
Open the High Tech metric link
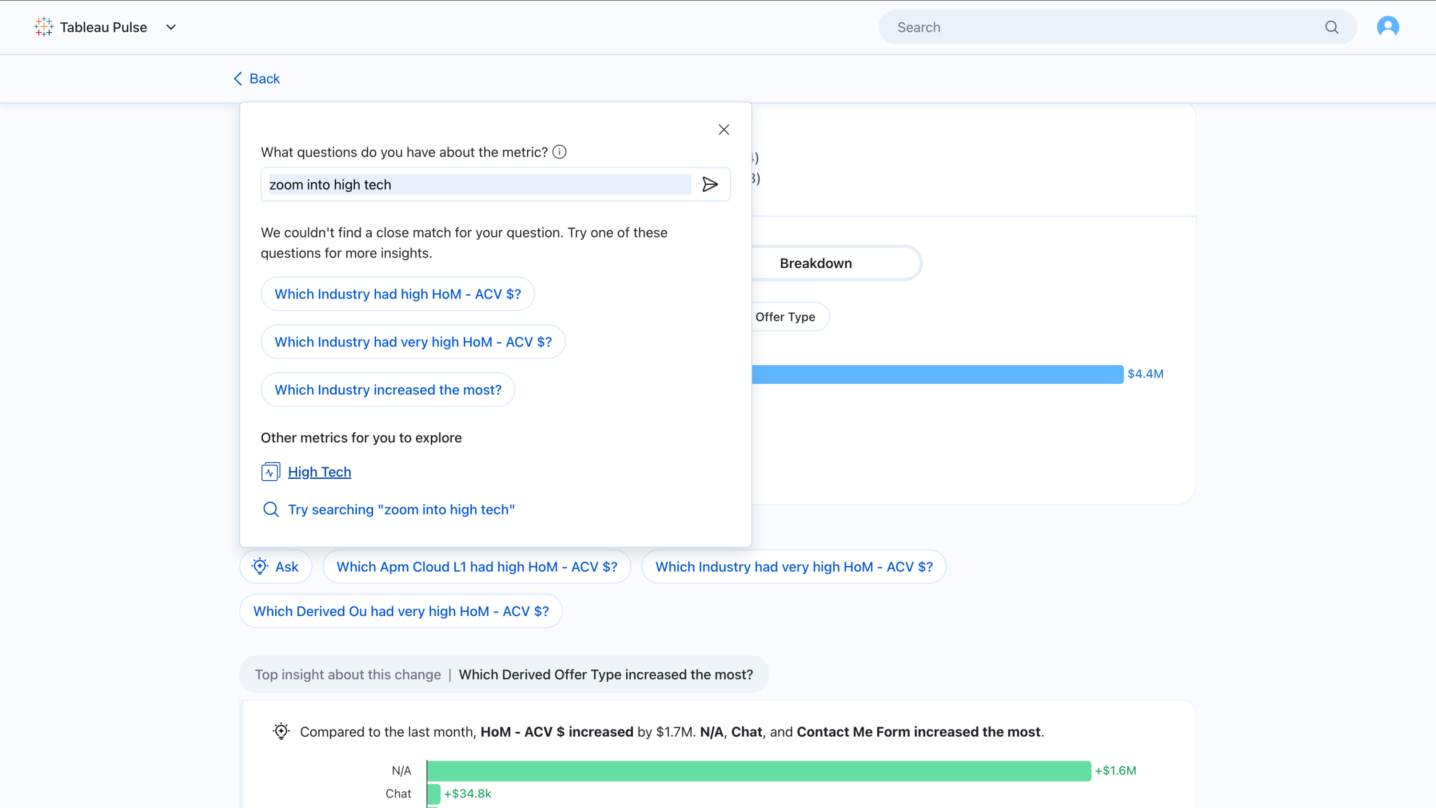319,472
